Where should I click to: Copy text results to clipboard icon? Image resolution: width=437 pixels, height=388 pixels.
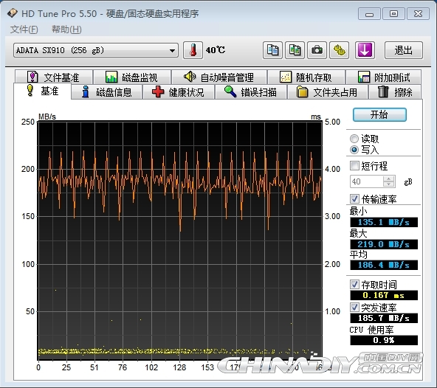click(x=272, y=50)
